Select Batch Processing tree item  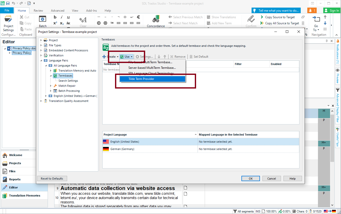[x=69, y=91]
